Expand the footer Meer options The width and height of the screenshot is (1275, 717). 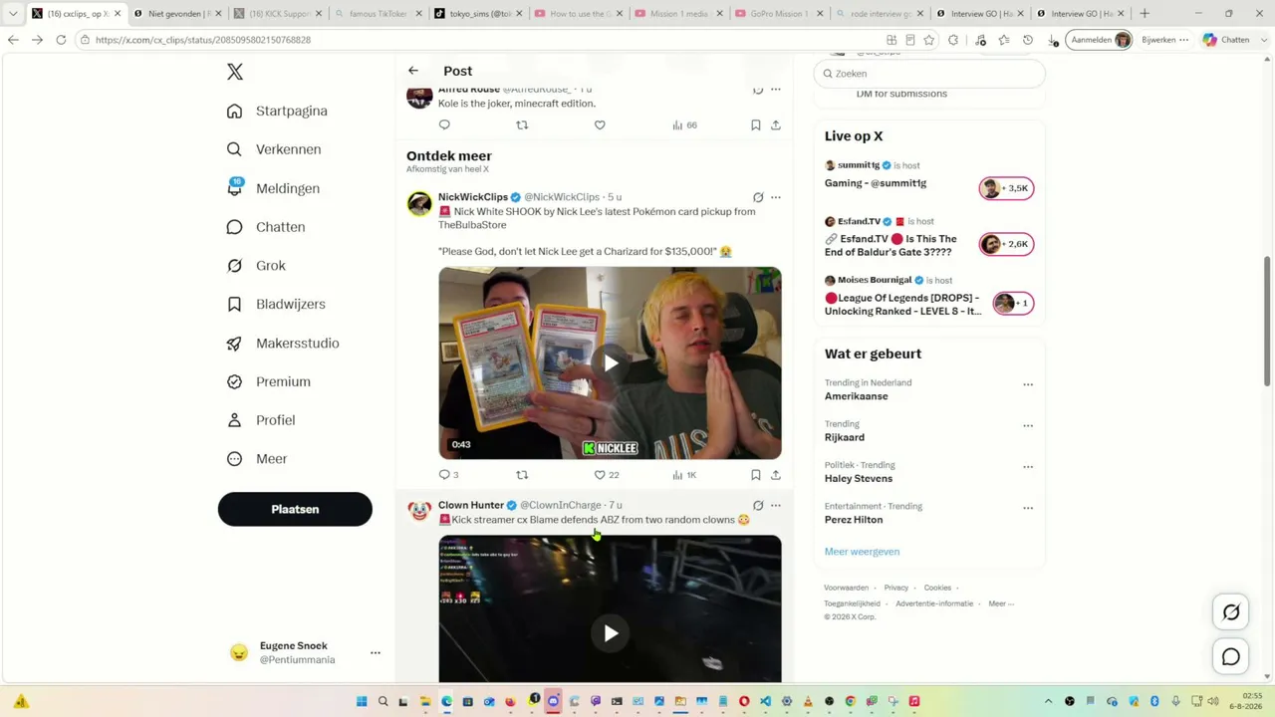(1001, 603)
